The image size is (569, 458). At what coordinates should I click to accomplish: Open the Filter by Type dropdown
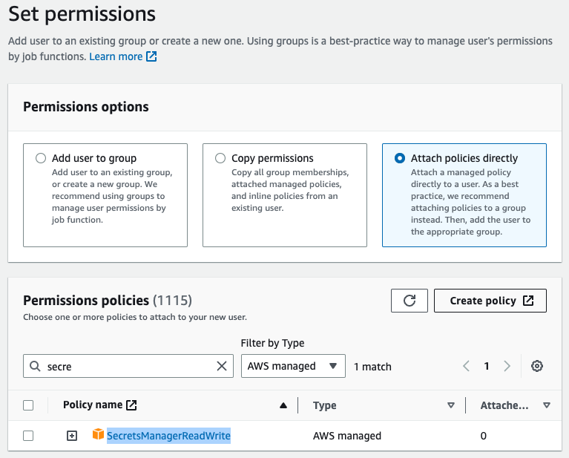(x=293, y=366)
